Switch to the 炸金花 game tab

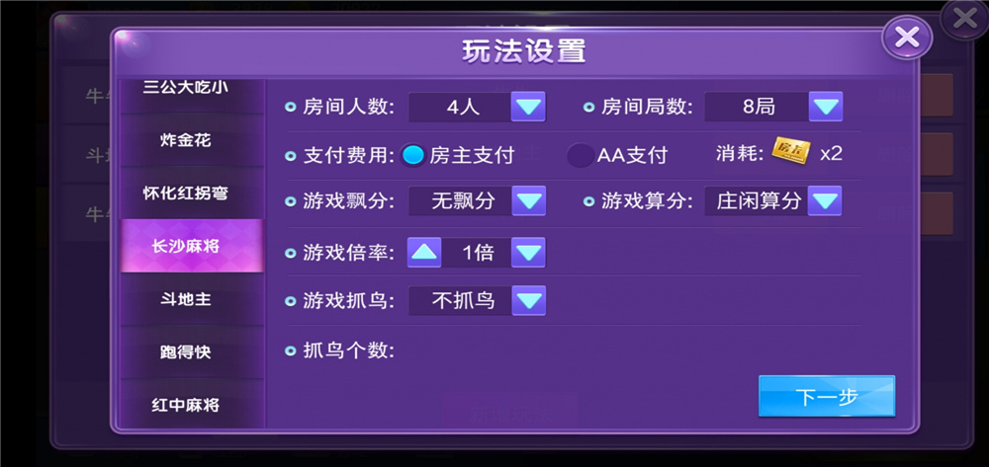click(x=186, y=140)
